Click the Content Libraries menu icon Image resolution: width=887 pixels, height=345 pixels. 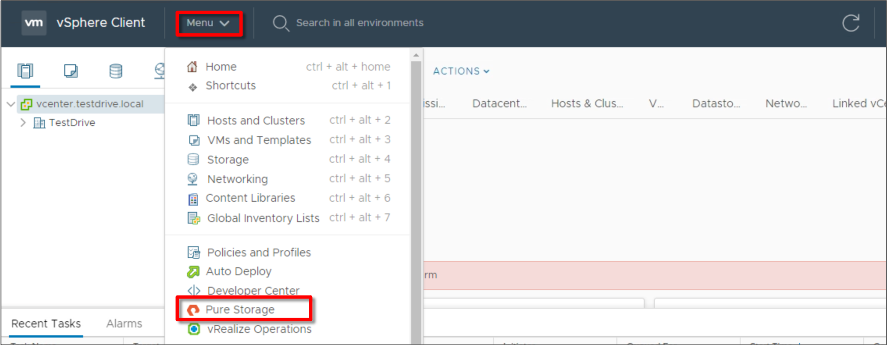point(193,199)
